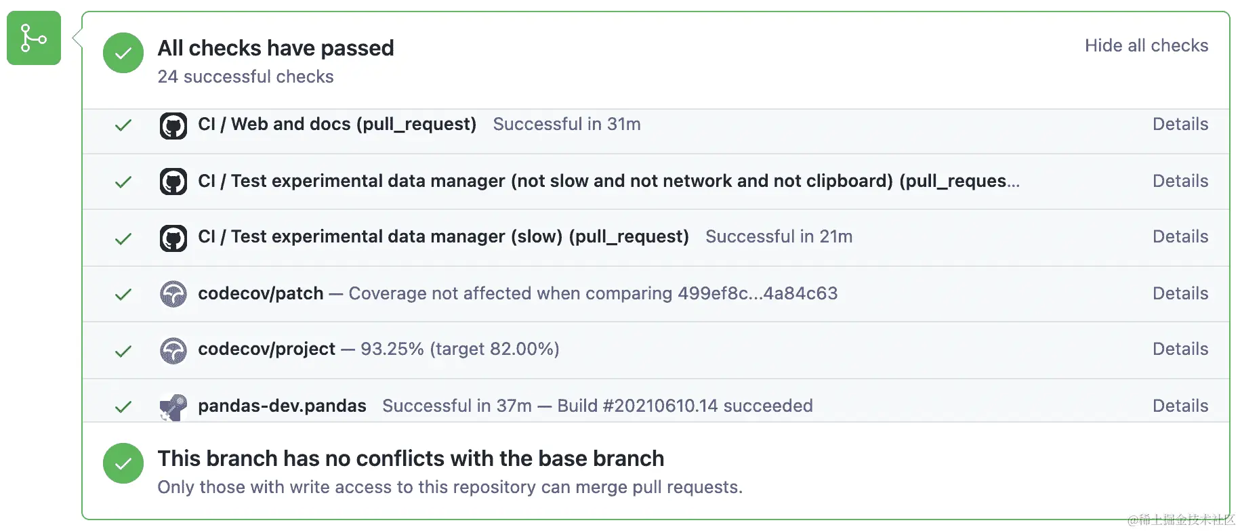
Task: Click the codecov/patch umbrella icon
Action: click(x=173, y=294)
